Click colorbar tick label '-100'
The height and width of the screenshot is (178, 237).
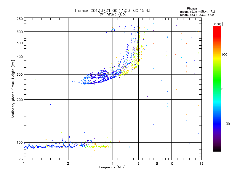click(x=225, y=124)
